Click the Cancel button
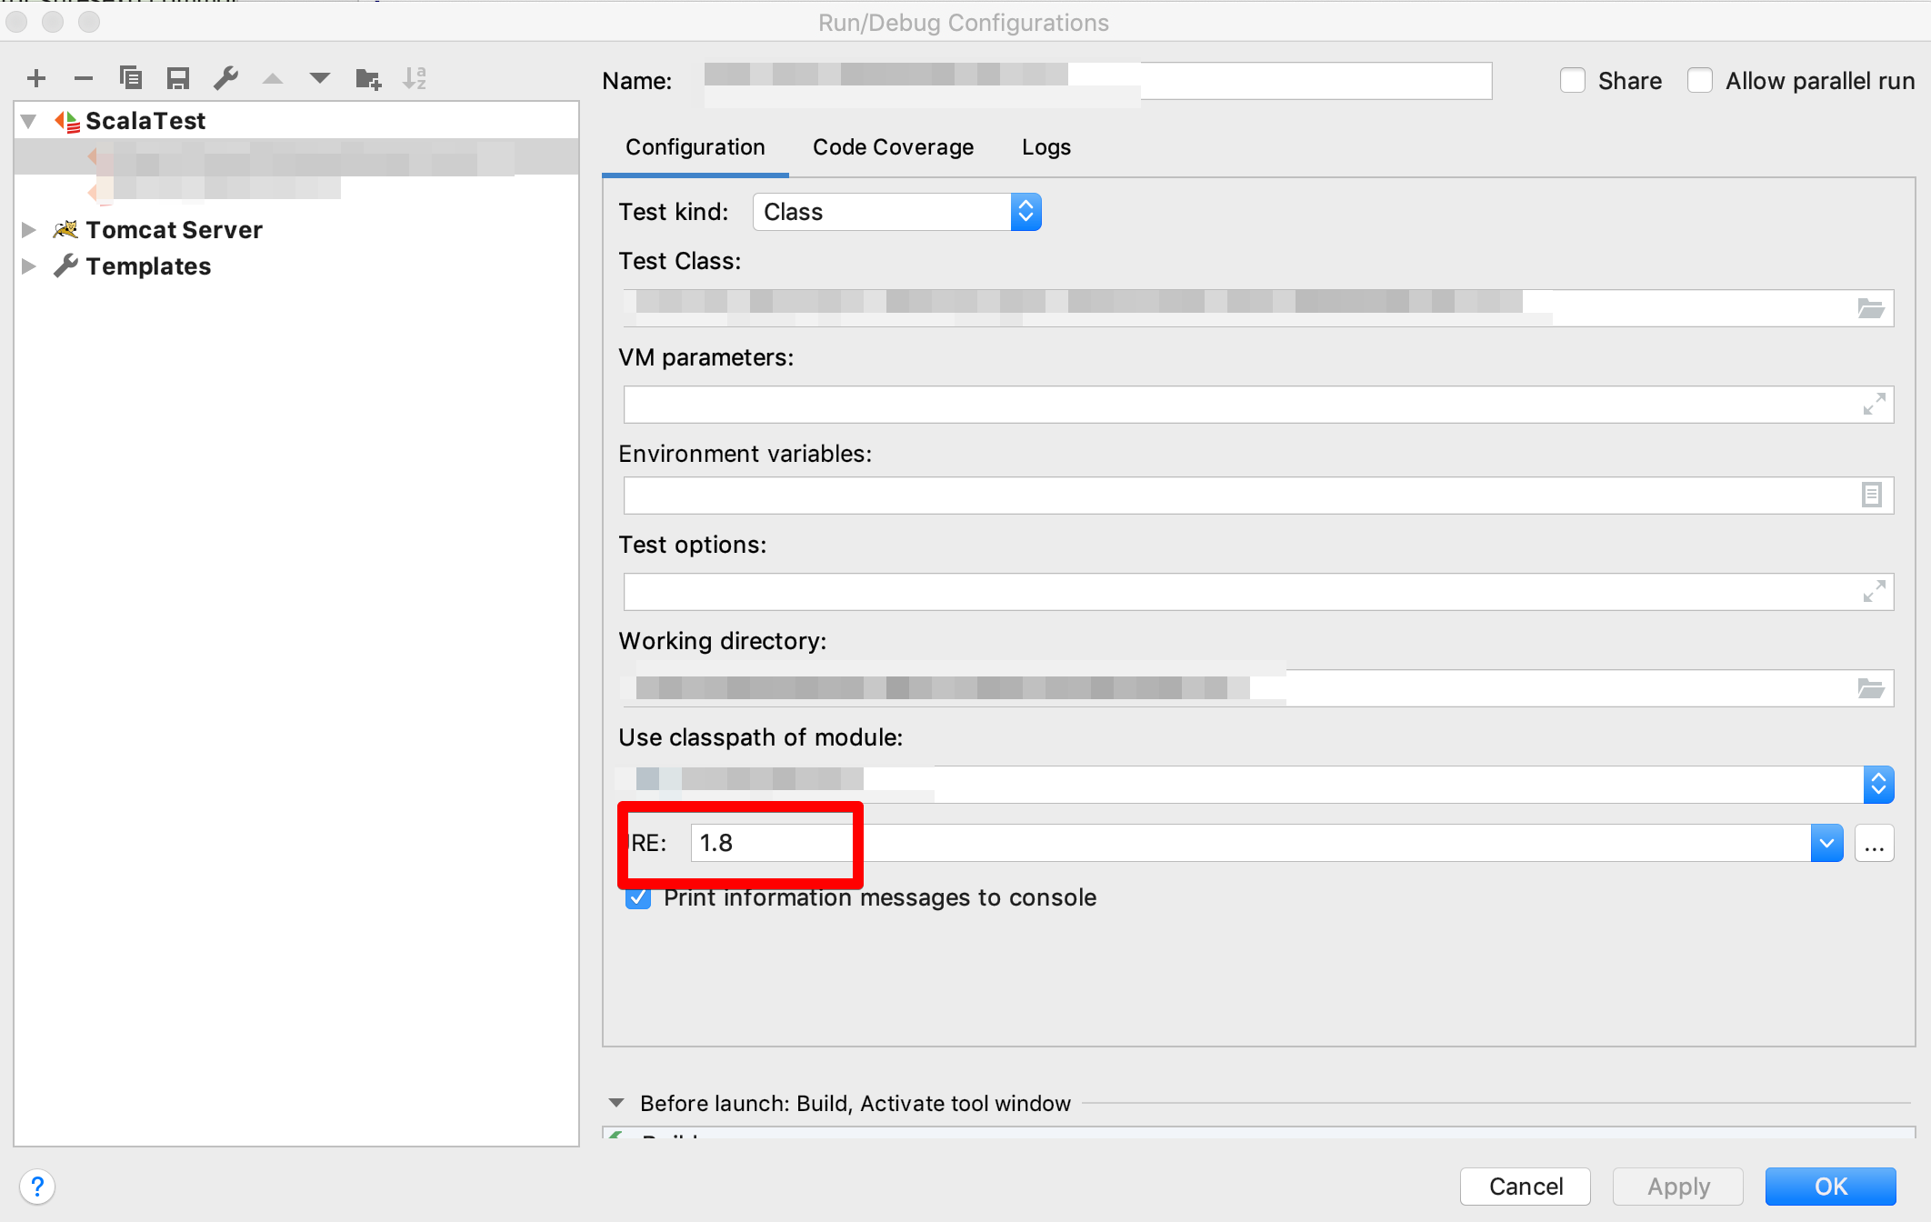1931x1222 pixels. tap(1525, 1187)
